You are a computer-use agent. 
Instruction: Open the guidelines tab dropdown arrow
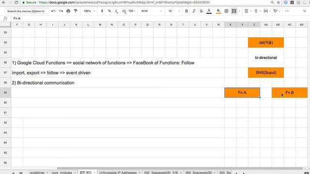tap(47, 173)
